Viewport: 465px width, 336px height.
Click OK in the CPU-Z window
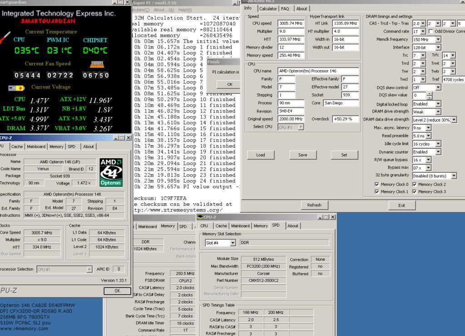[x=118, y=291]
